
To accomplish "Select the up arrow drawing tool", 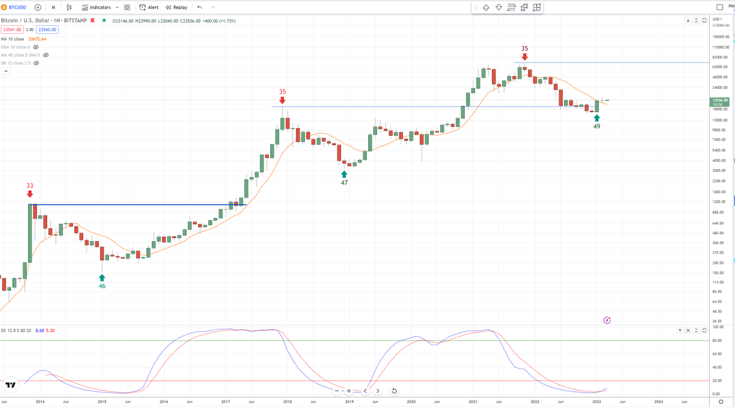I will coord(486,7).
